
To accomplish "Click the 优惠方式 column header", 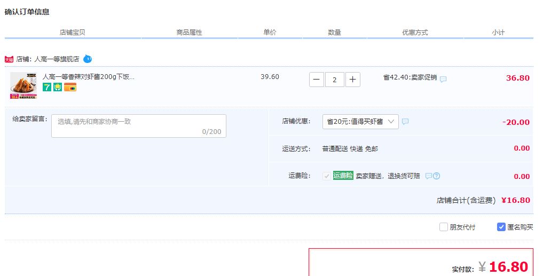I will click(415, 33).
